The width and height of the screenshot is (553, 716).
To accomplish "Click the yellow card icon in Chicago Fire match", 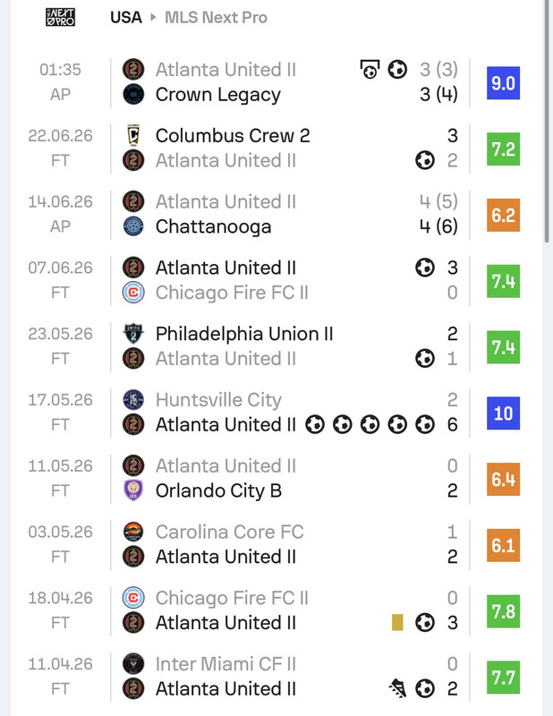I will 397,622.
